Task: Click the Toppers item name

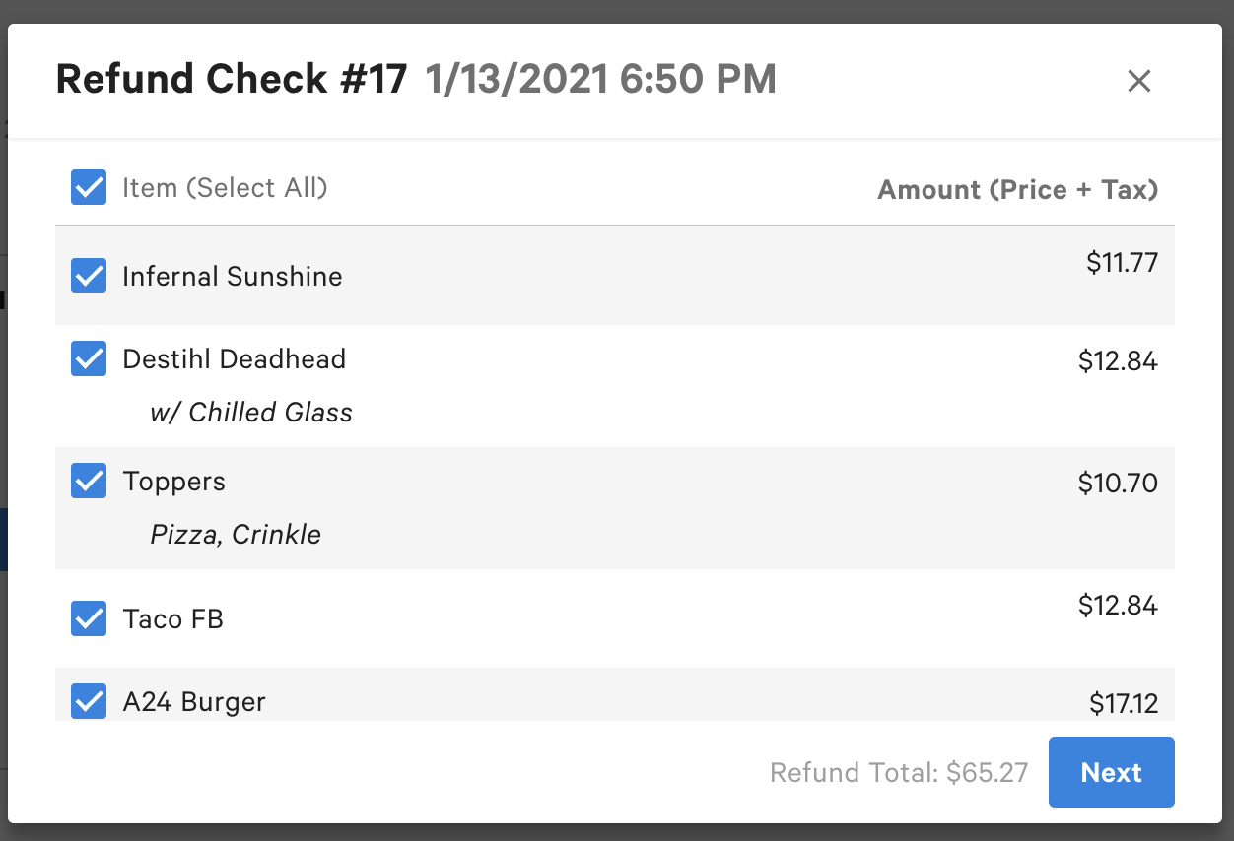Action: (x=173, y=482)
